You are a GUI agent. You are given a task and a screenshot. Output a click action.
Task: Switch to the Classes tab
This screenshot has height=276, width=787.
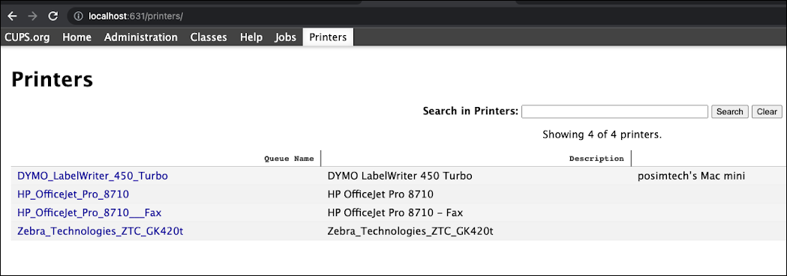point(209,37)
